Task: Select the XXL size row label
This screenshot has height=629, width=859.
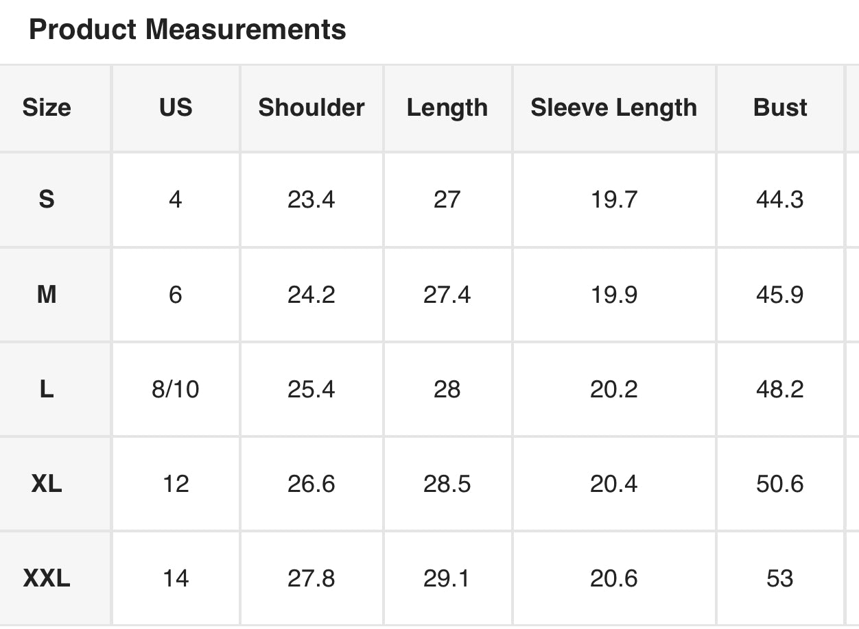Action: (x=47, y=579)
